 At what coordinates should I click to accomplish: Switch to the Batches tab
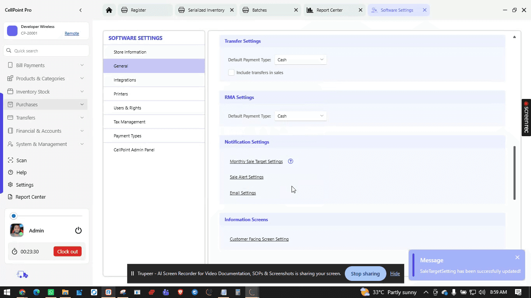pos(270,10)
